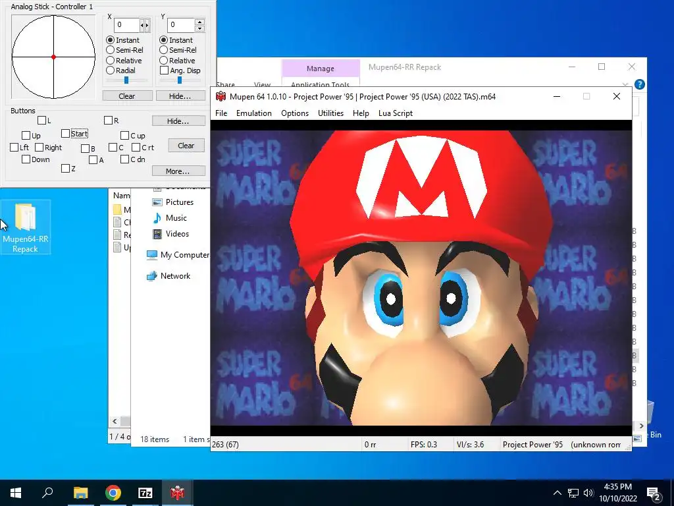
Task: Click the Y value input field
Action: 180,25
